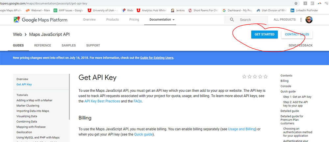Switch to the SAMPLES tab
The height and width of the screenshot is (142, 329).
pos(69,45)
